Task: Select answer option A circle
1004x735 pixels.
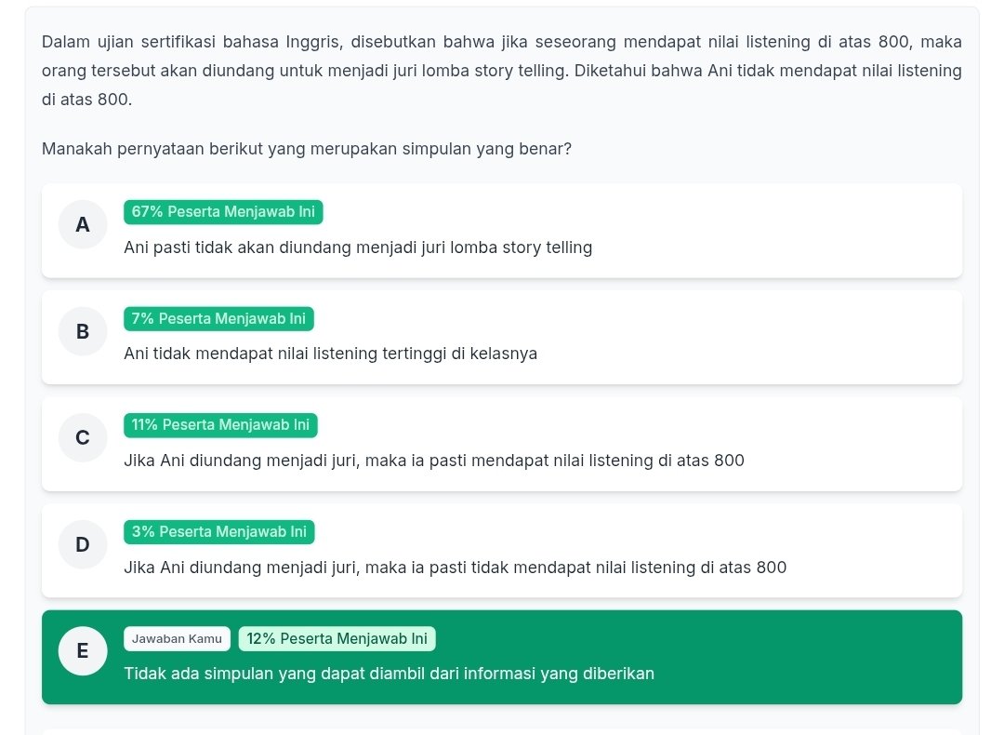Action: click(82, 224)
